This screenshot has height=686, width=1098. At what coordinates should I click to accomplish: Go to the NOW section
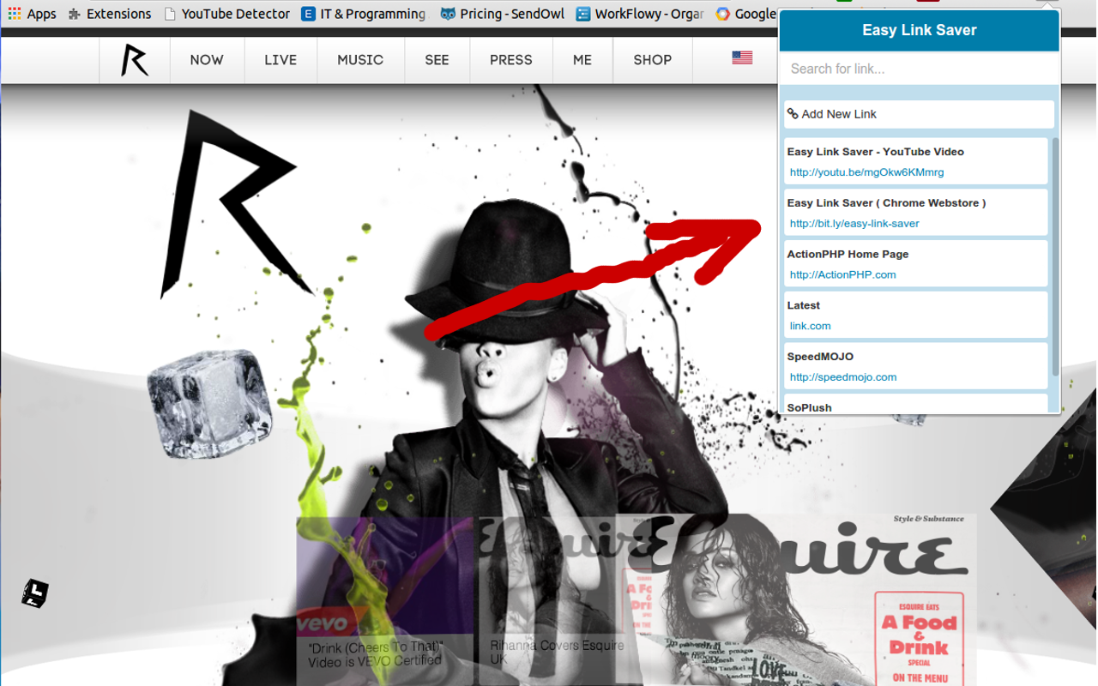pos(207,60)
